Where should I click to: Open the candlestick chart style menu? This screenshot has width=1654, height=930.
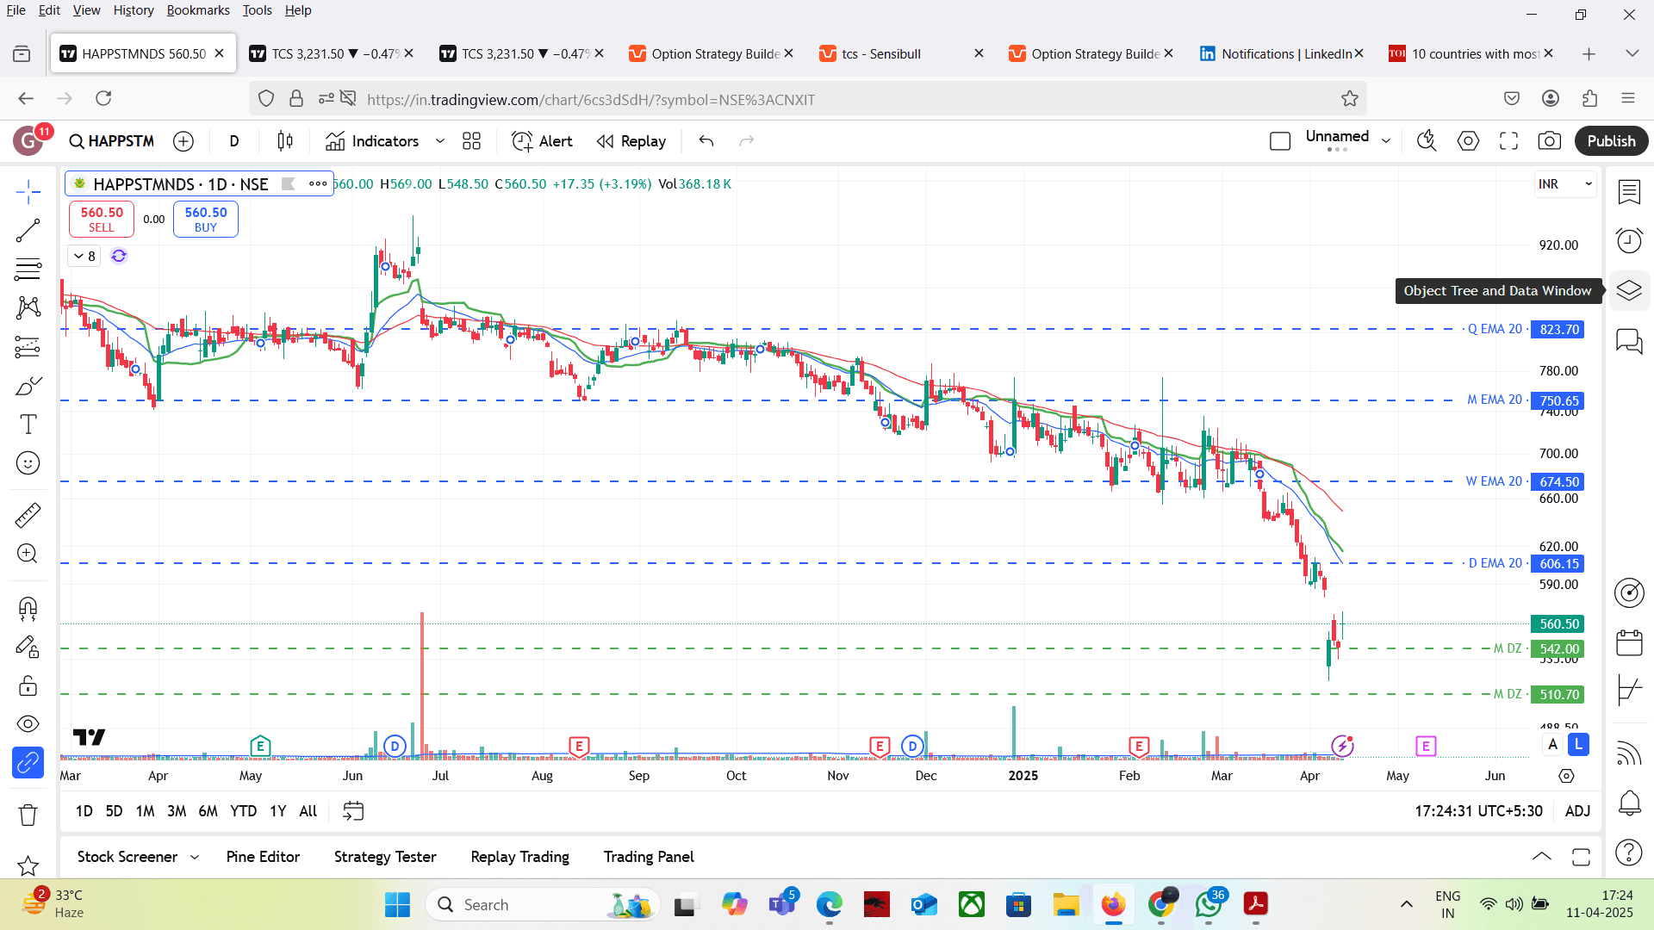click(x=285, y=141)
